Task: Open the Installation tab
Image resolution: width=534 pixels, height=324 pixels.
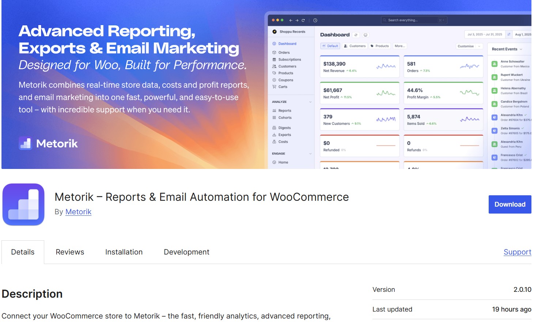Action: (x=124, y=252)
